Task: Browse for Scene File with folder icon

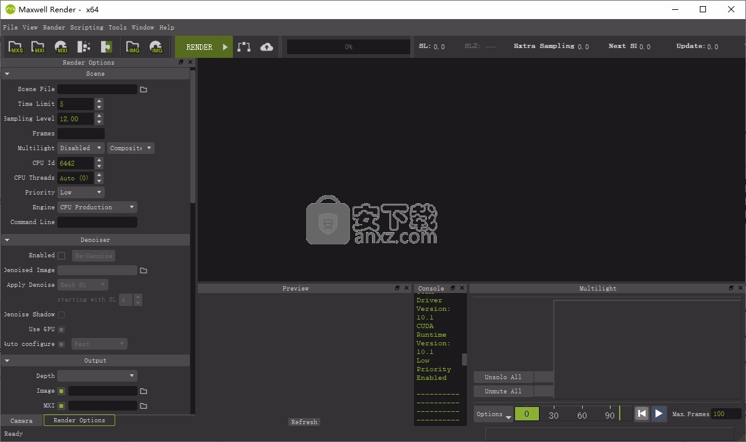Action: tap(144, 89)
